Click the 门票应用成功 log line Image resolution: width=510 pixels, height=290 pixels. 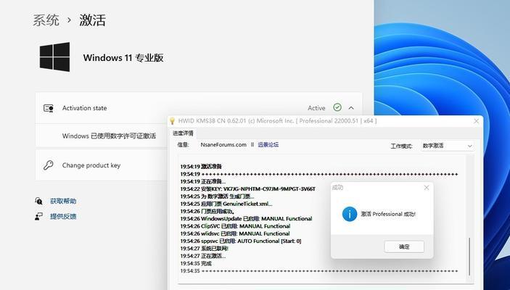[x=207, y=211]
